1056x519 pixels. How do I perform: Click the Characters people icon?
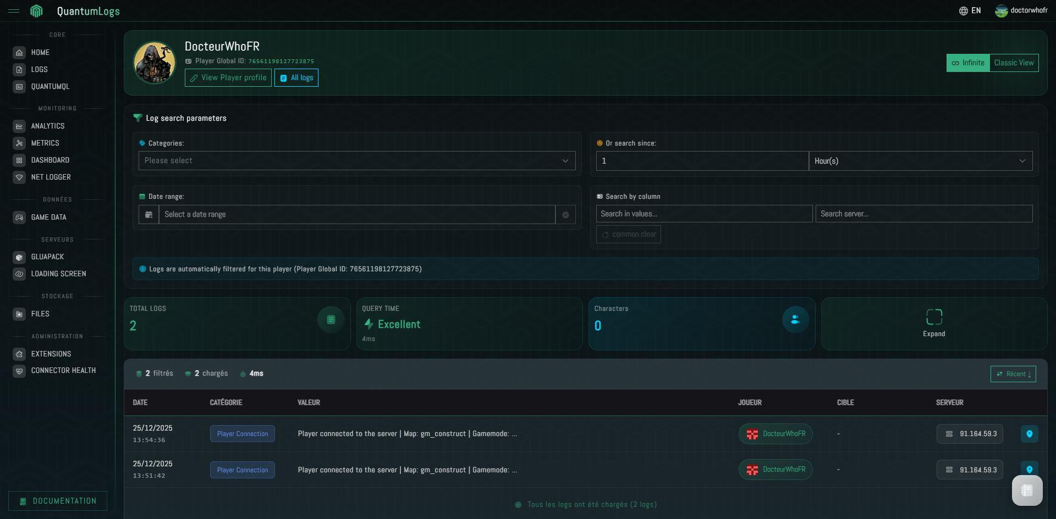795,320
